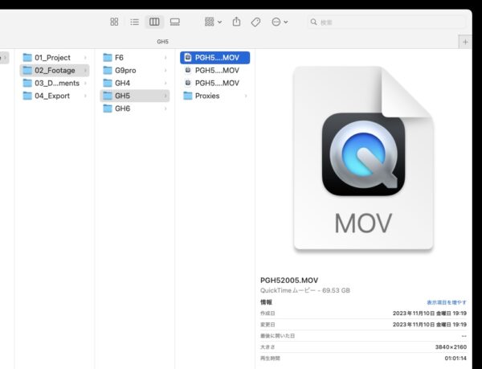Click the Proxies folder icon
The image size is (482, 369).
click(187, 96)
